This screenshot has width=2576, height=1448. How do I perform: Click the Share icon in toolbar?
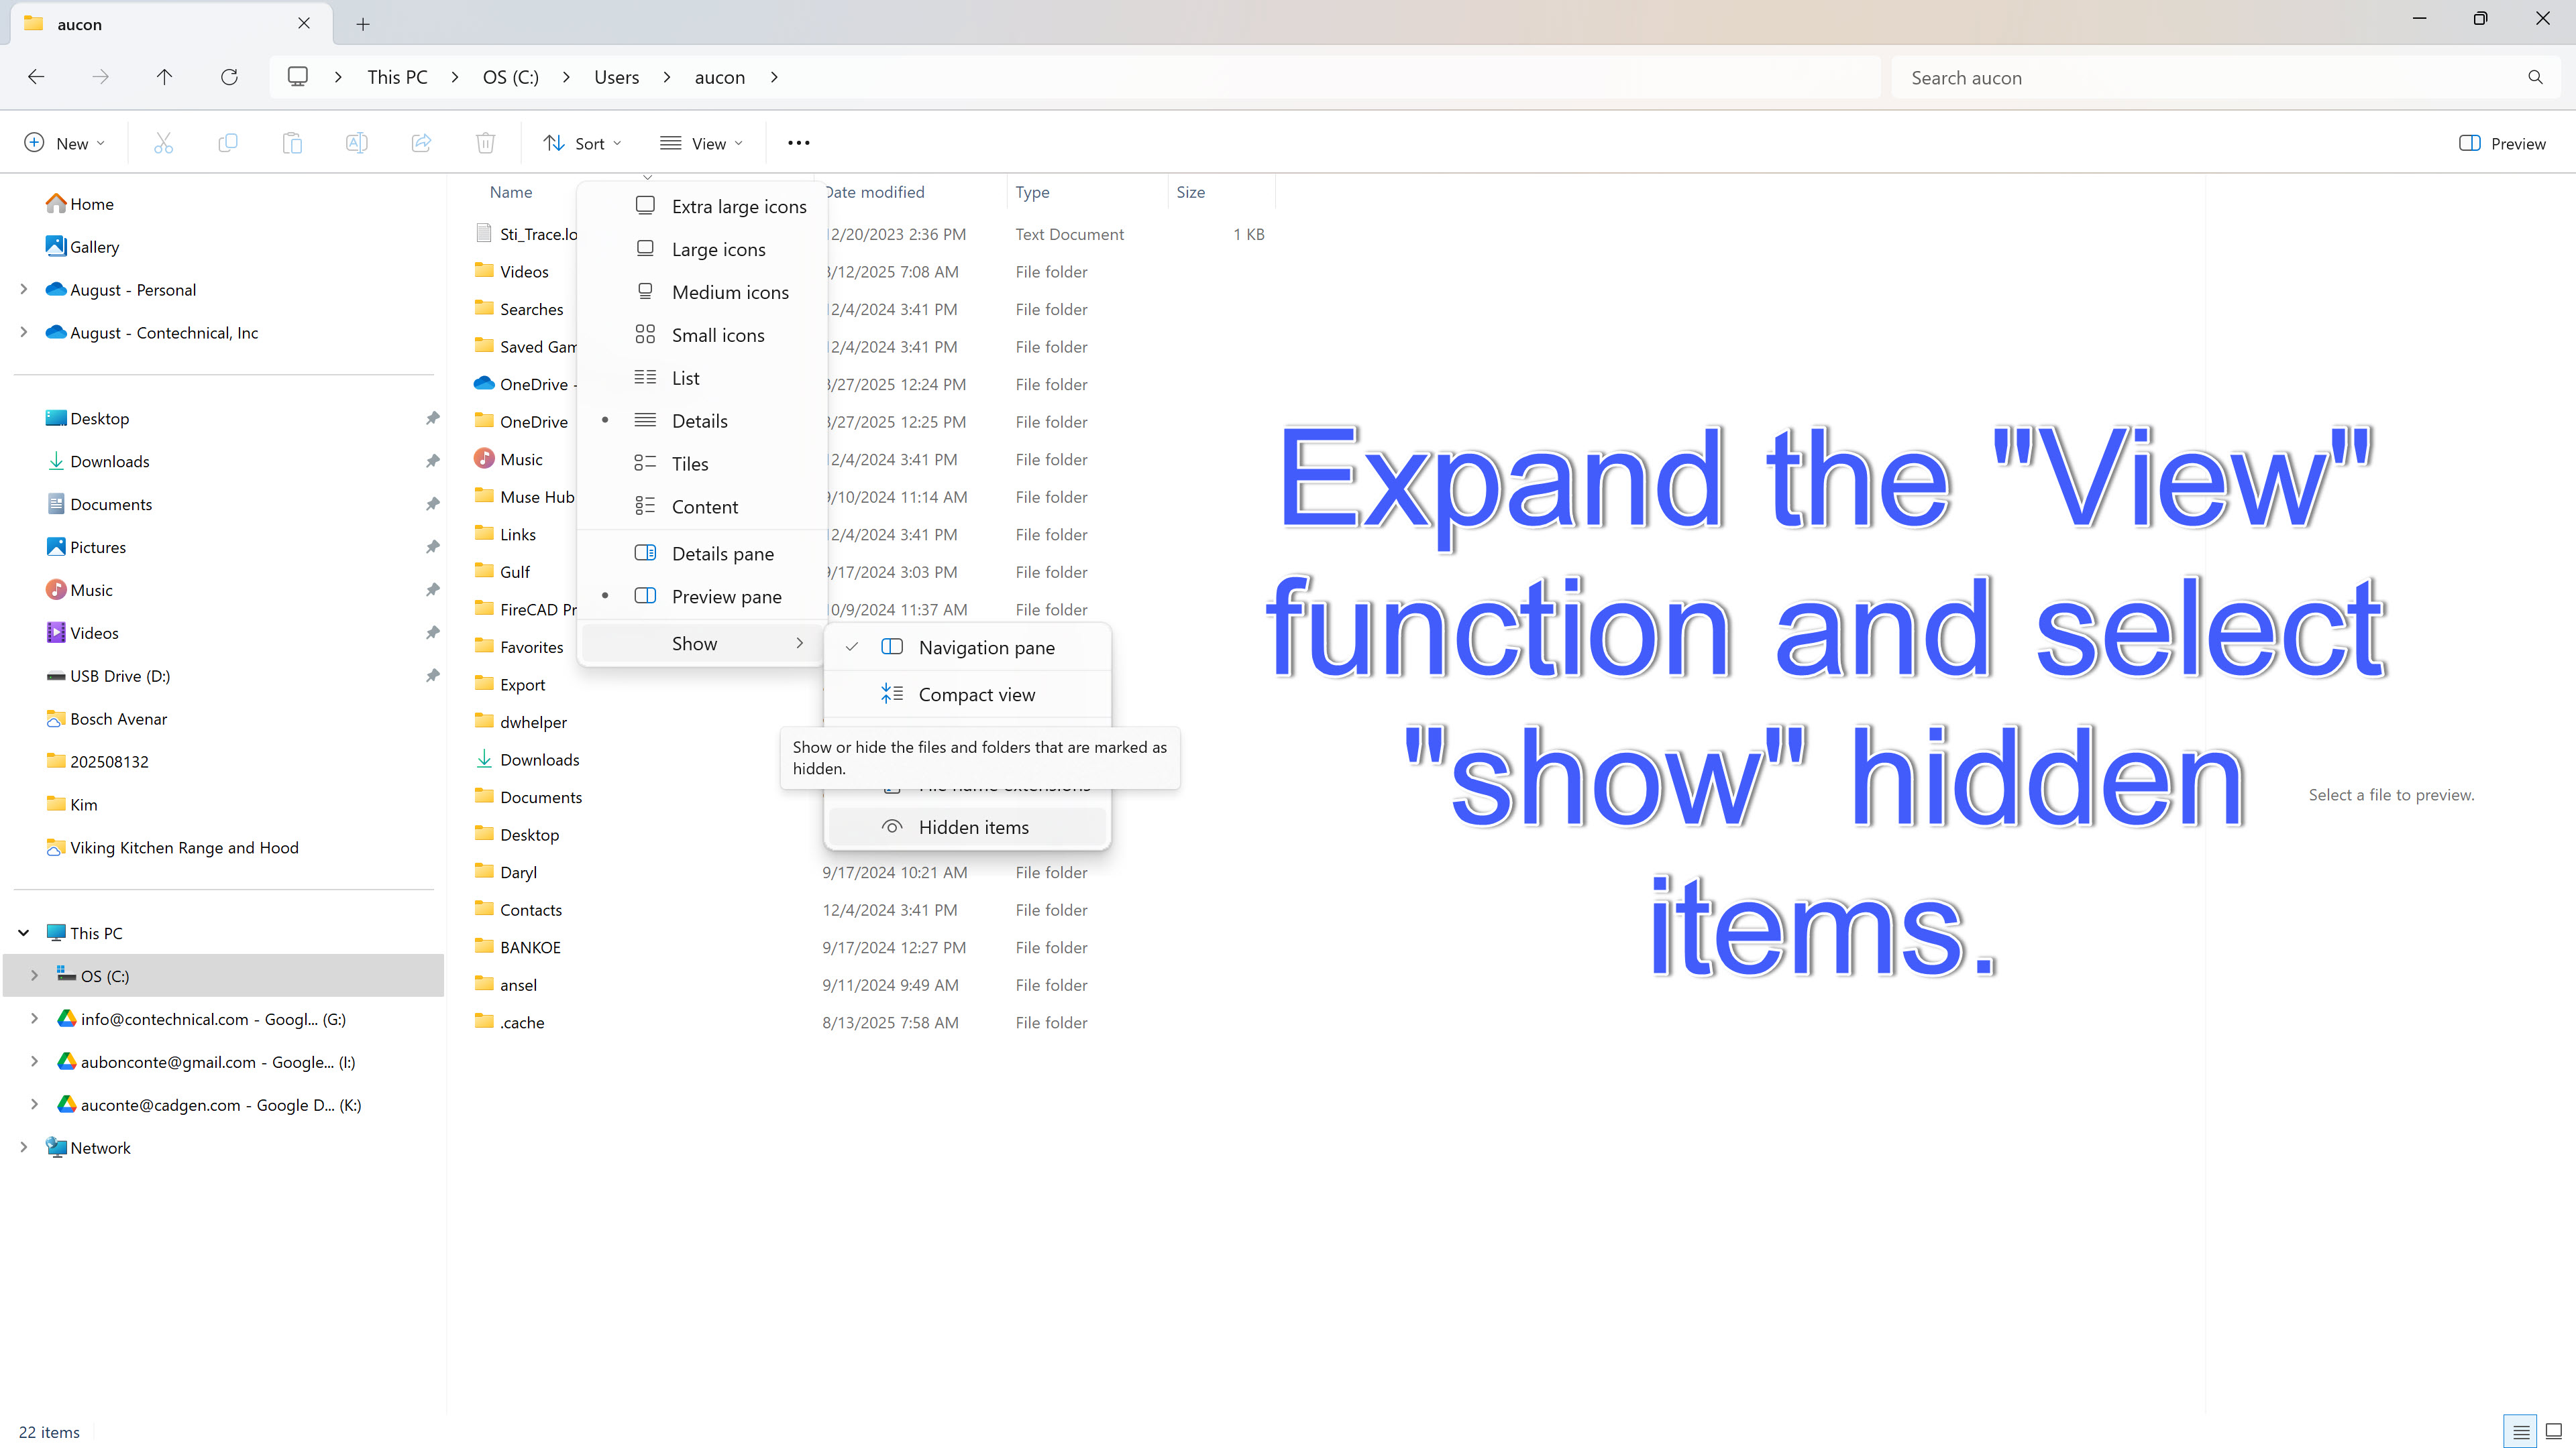click(421, 143)
